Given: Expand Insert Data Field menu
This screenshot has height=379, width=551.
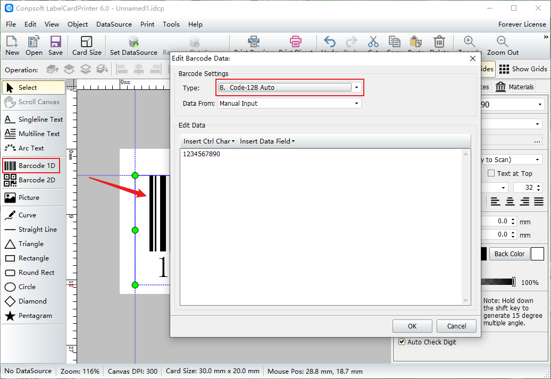Looking at the screenshot, I should 268,141.
